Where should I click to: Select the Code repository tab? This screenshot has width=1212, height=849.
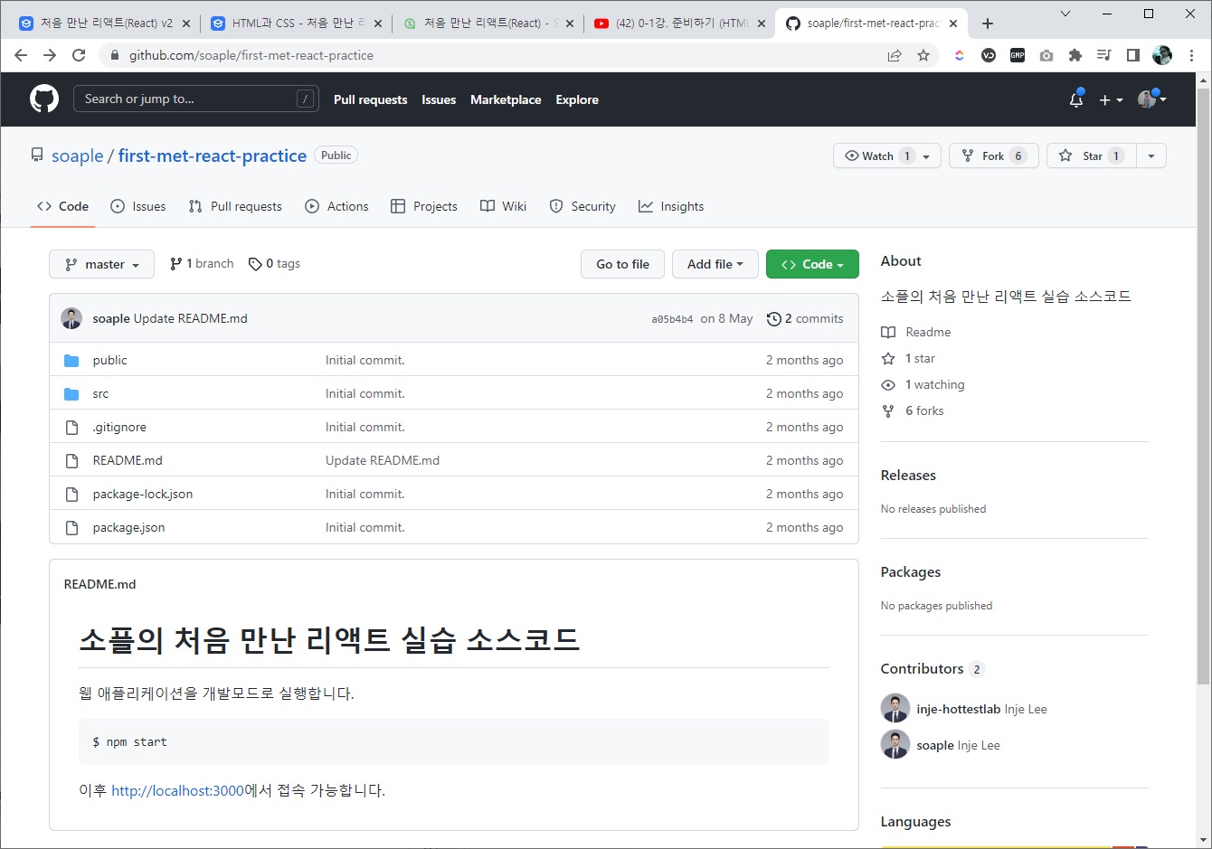click(x=62, y=206)
